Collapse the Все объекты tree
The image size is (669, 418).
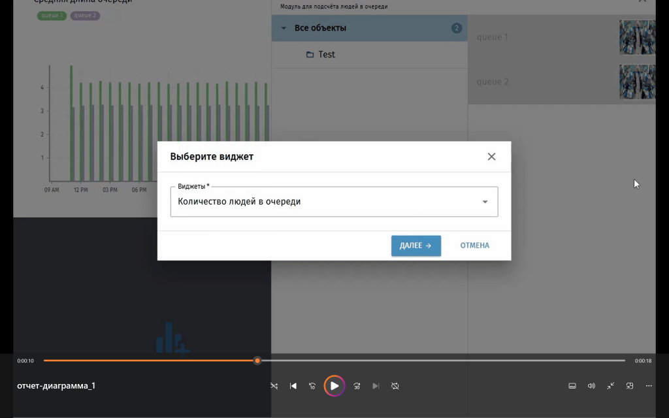tap(284, 28)
